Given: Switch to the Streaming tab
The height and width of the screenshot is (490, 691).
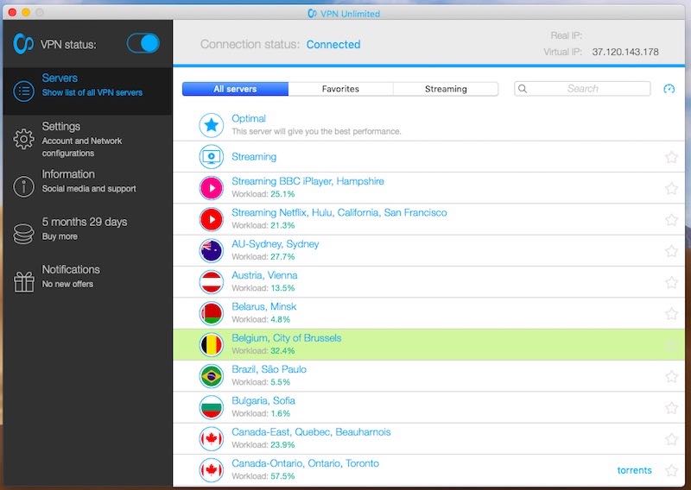Looking at the screenshot, I should click(x=446, y=89).
